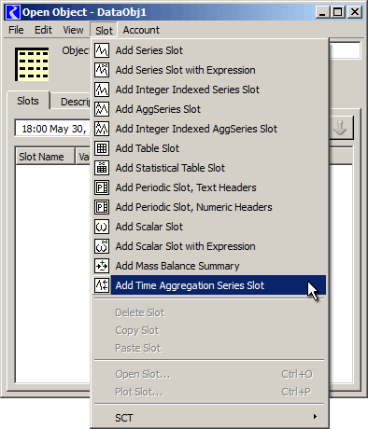Click the Series Slot with Expression icon

pyautogui.click(x=102, y=70)
